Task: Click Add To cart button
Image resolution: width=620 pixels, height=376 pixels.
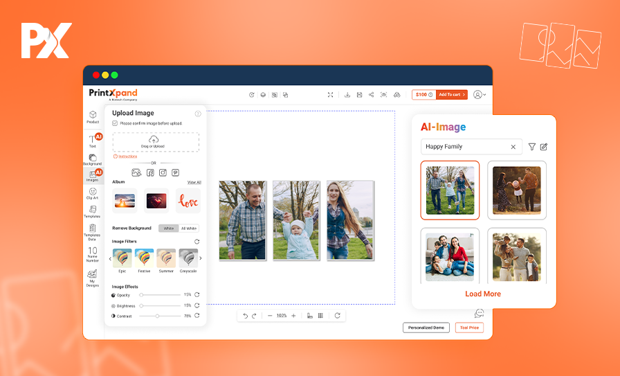Action: (x=452, y=95)
